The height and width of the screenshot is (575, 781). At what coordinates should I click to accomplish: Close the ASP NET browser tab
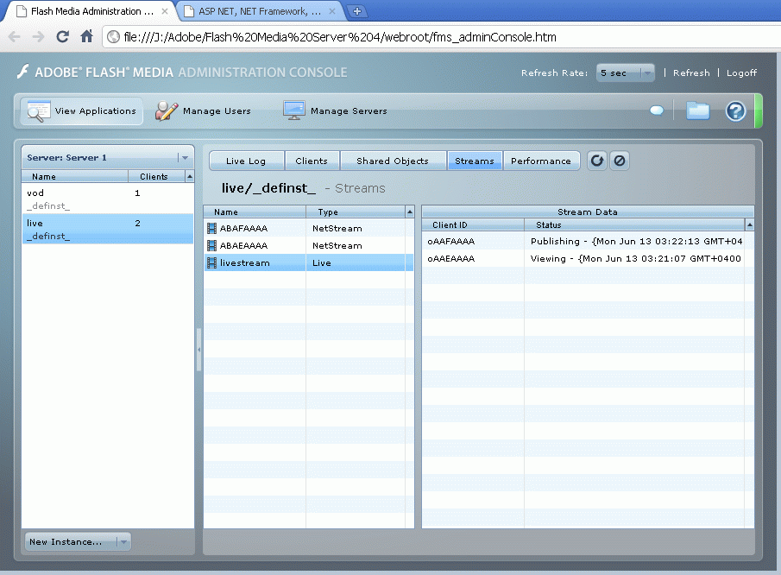click(332, 11)
